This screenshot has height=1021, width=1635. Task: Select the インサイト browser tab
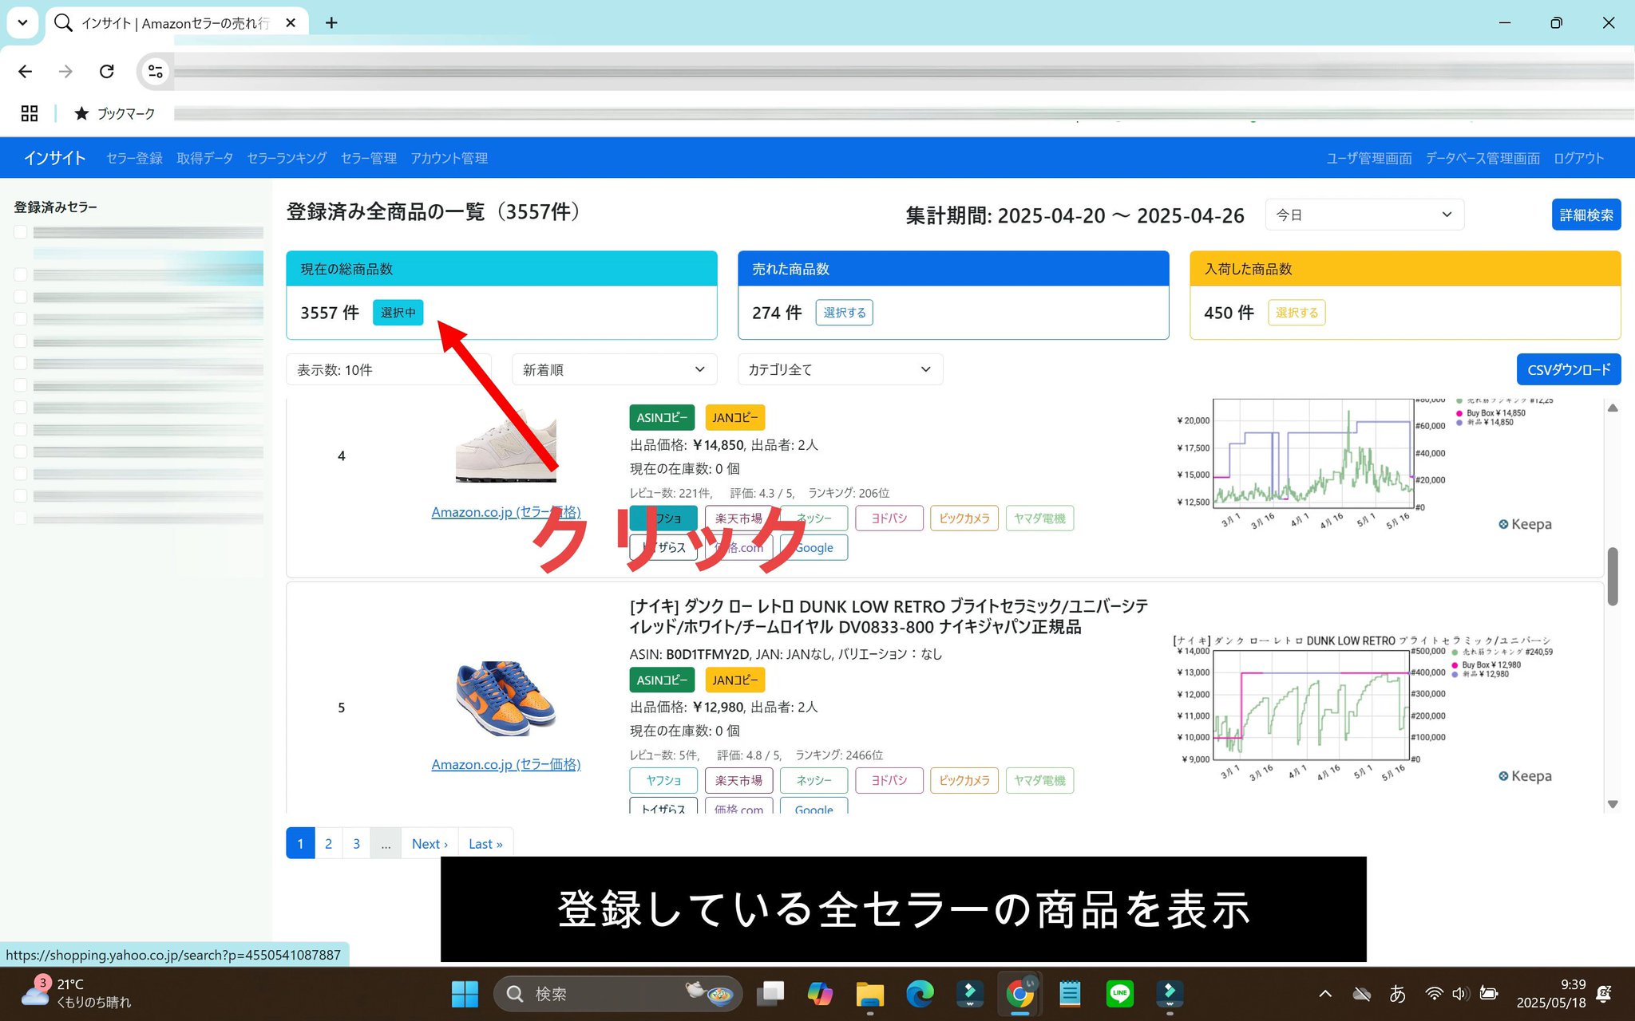click(176, 23)
